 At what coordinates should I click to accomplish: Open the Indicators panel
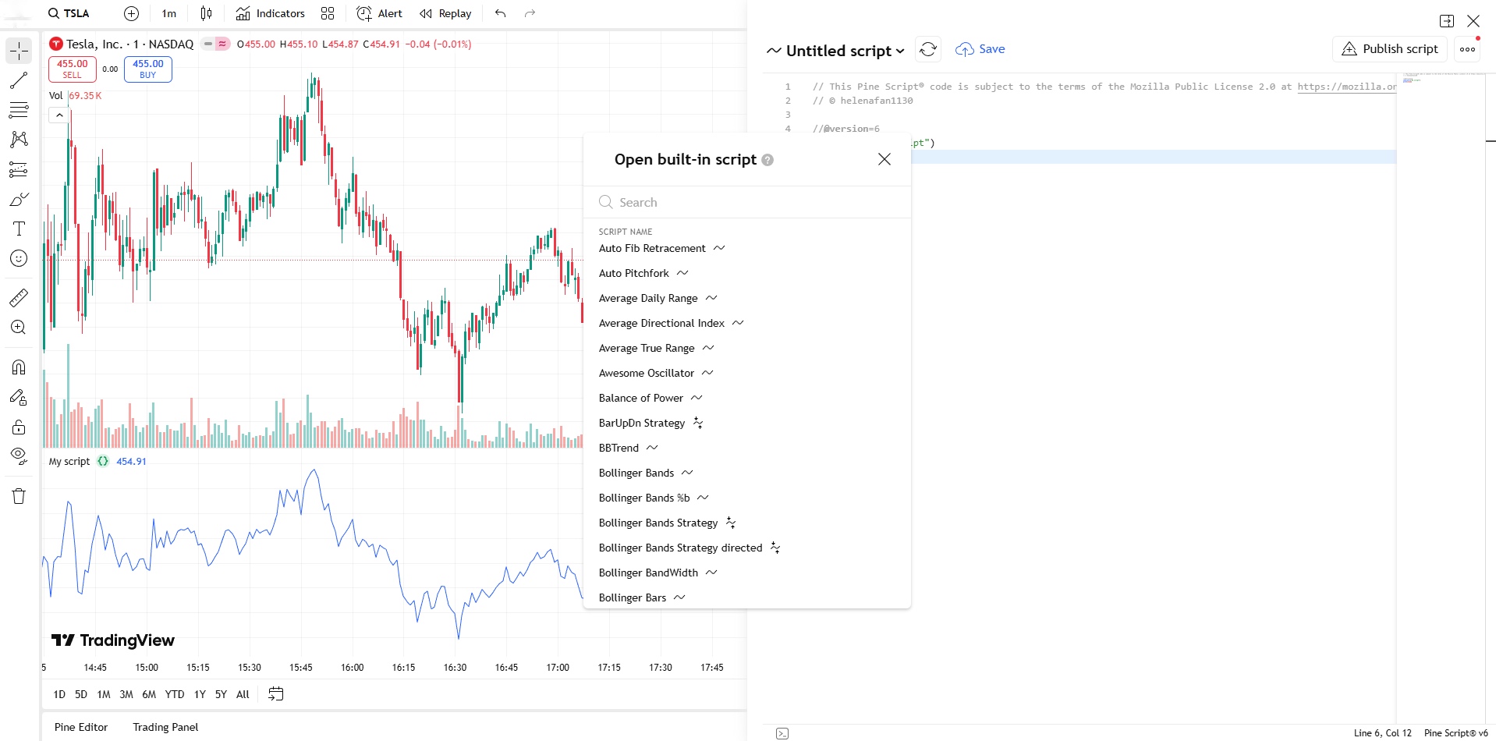pos(270,13)
